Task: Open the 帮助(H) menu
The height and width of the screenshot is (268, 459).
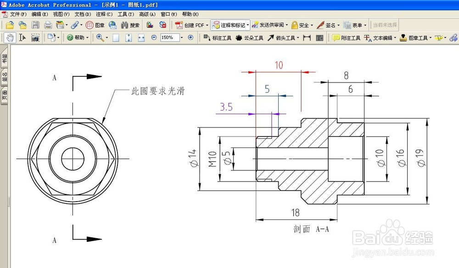Action: click(x=190, y=14)
